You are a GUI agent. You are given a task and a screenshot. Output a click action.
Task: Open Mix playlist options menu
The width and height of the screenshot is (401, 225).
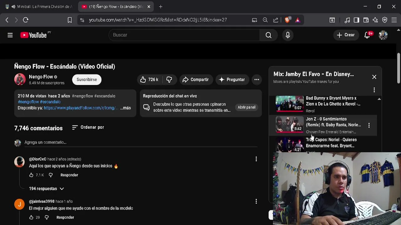pyautogui.click(x=374, y=90)
